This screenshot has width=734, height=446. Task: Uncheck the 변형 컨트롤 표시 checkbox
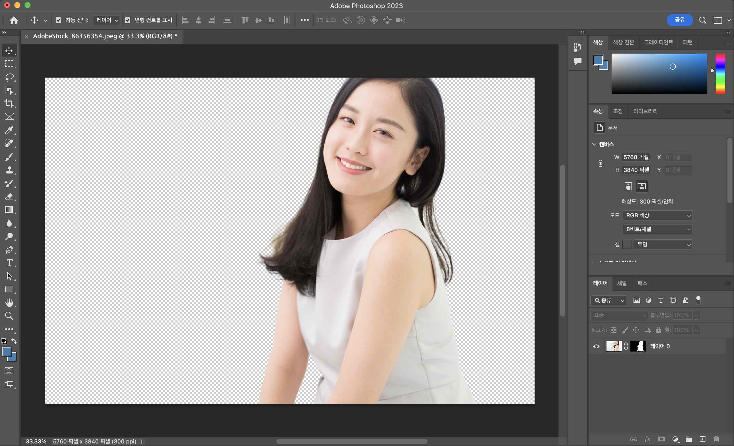(128, 20)
